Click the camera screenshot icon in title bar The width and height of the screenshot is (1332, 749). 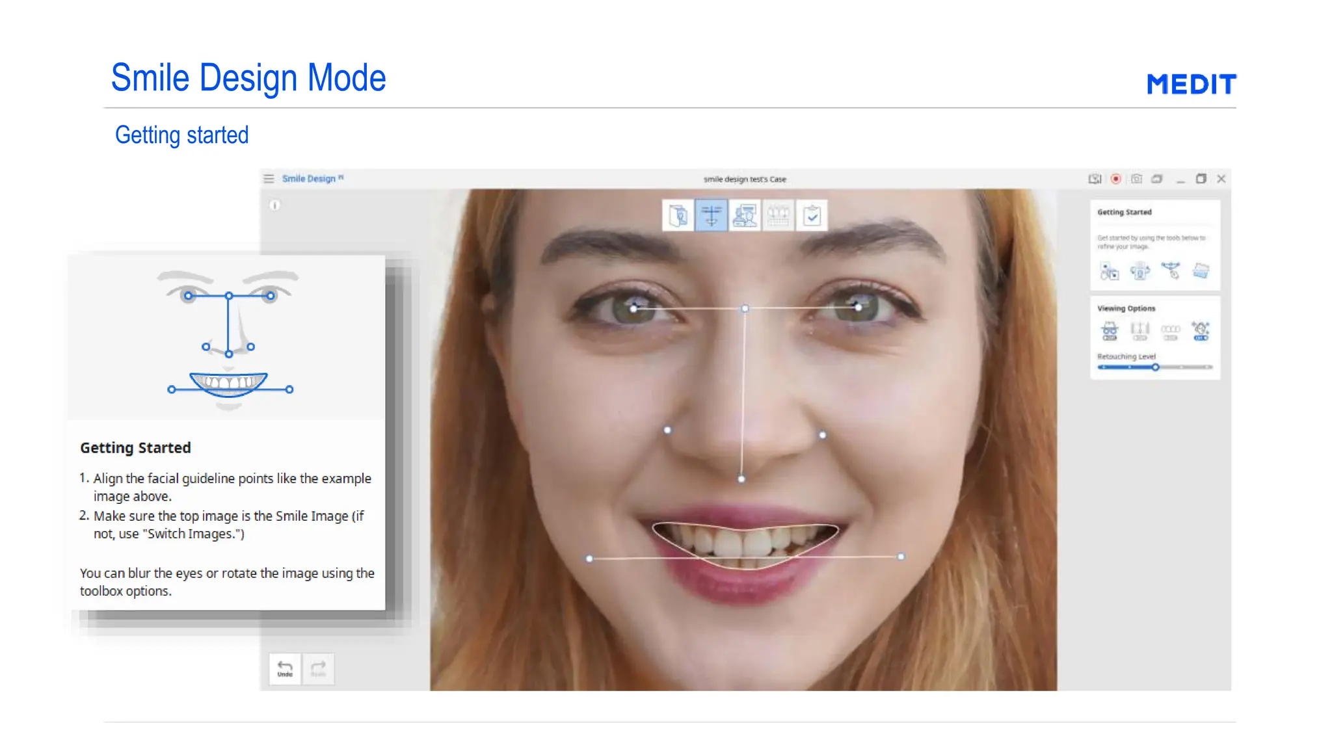pyautogui.click(x=1136, y=179)
